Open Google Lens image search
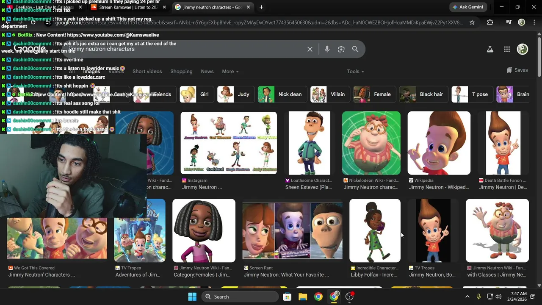This screenshot has width=542, height=305. pyautogui.click(x=341, y=49)
